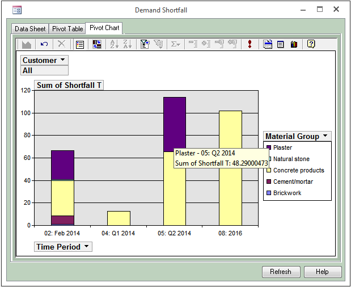The height and width of the screenshot is (287, 351).
Task: Switch to the Pivot Table tab
Action: point(67,29)
